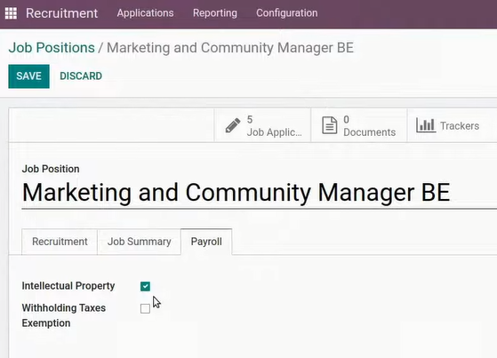This screenshot has height=358, width=497.
Task: Edit the Job Position name field
Action: [x=260, y=193]
